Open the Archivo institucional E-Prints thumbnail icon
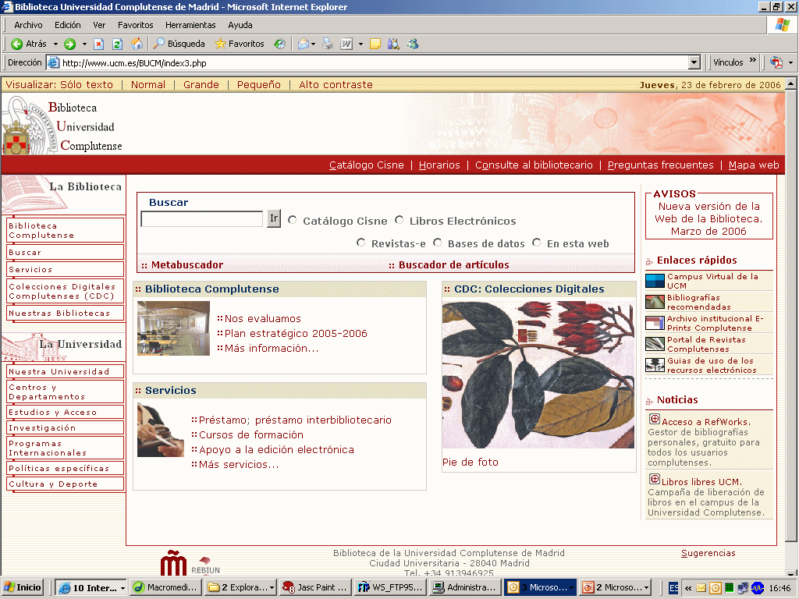Screen dimensions: 799x599 pos(655,323)
